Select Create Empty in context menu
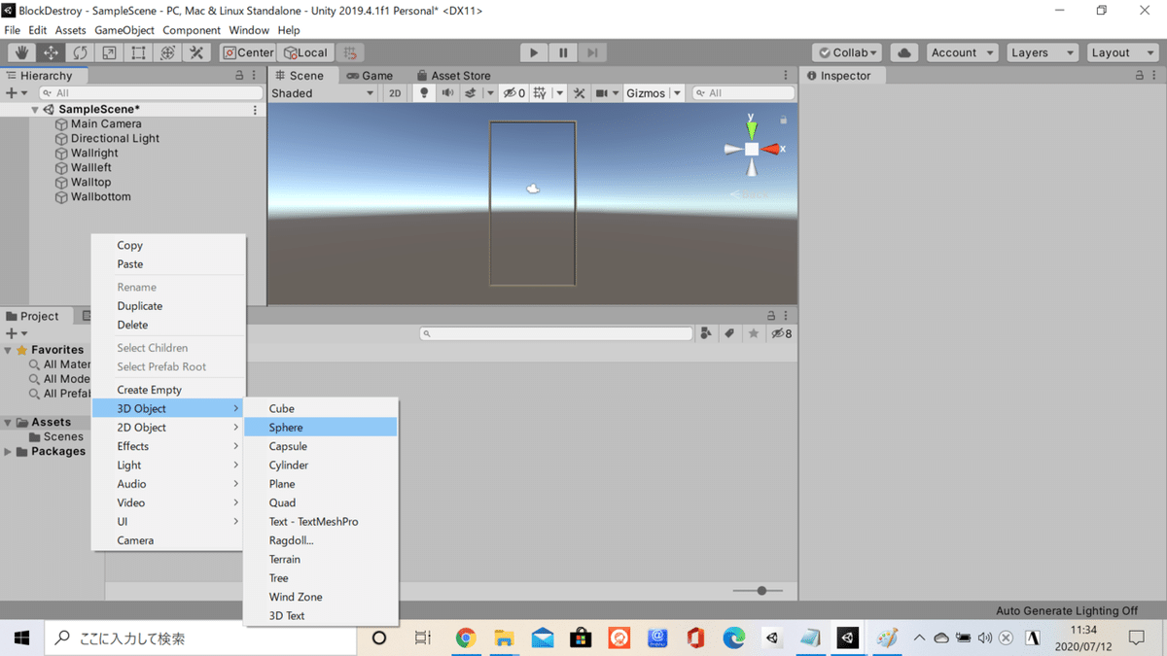The height and width of the screenshot is (656, 1167). (x=167, y=390)
